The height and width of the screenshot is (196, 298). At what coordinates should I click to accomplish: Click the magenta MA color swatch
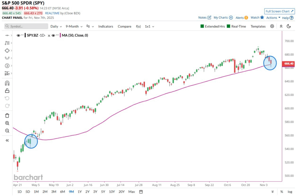60,35
